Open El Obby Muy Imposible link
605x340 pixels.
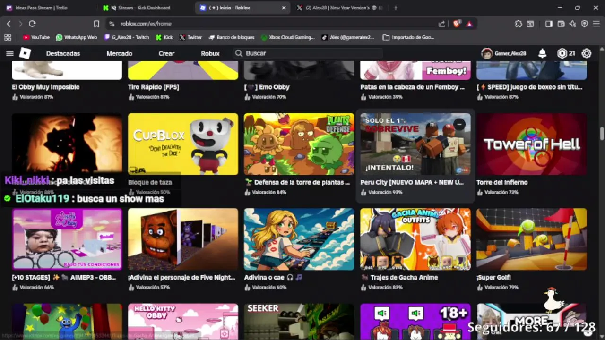(x=45, y=87)
